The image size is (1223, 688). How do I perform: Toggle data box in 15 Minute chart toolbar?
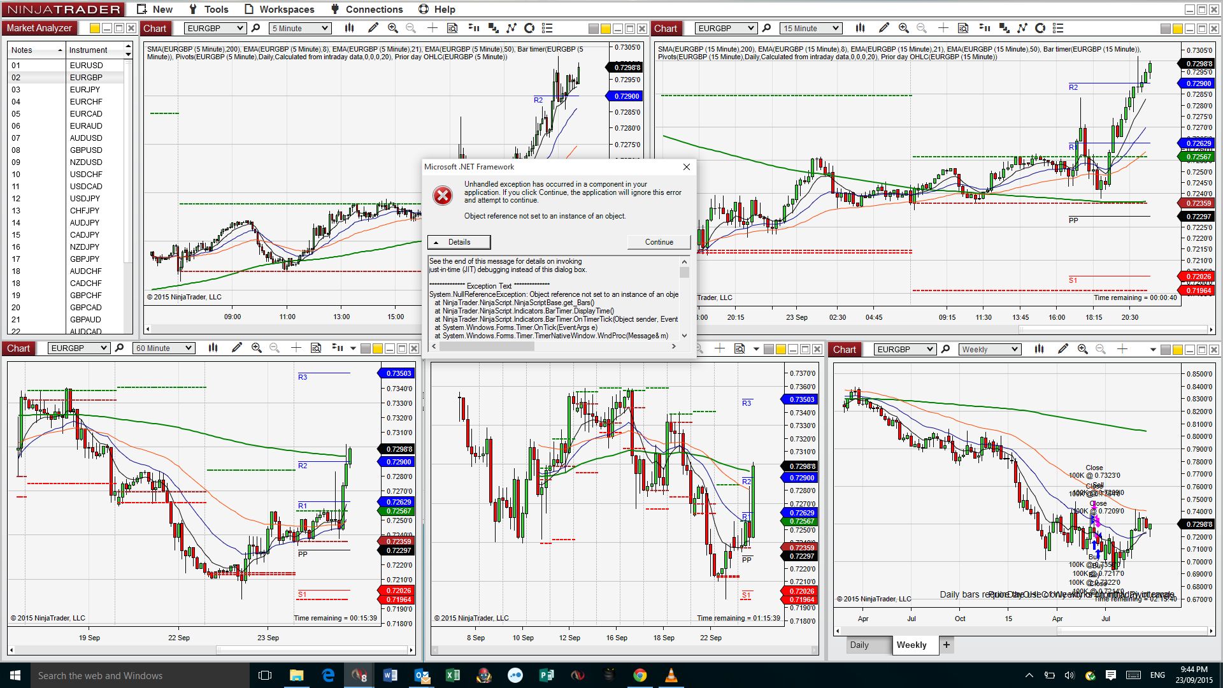[963, 28]
